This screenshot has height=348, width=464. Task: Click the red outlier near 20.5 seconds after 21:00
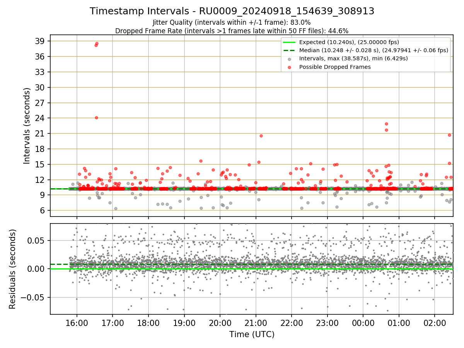point(261,136)
